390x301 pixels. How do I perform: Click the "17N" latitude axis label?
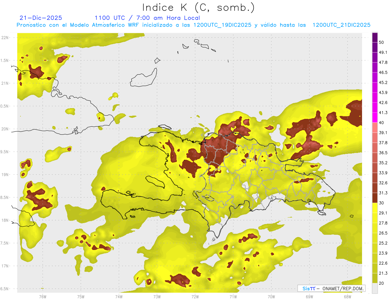pos(5,266)
